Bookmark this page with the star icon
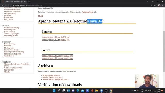Viewport: 165px width, 93px height. pyautogui.click(x=155, y=5)
